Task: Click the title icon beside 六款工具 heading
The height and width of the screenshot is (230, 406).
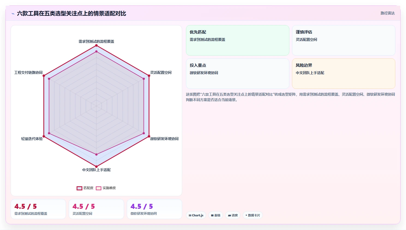Action: (x=13, y=14)
